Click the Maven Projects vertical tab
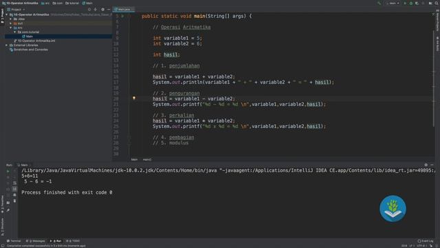440x248 pixels. tap(437, 21)
